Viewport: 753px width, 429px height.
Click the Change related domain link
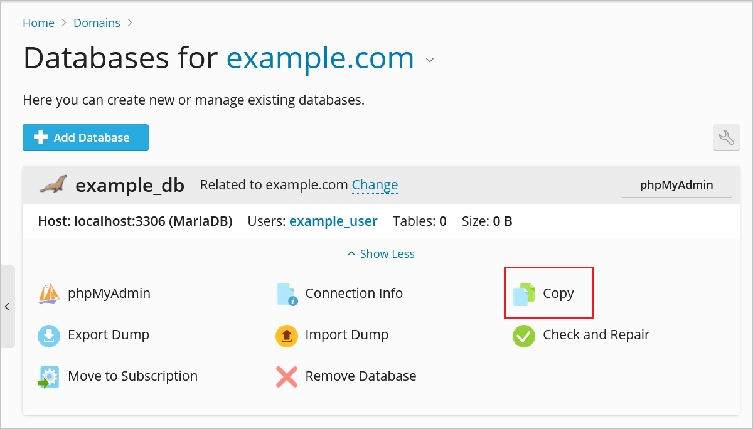tap(375, 185)
